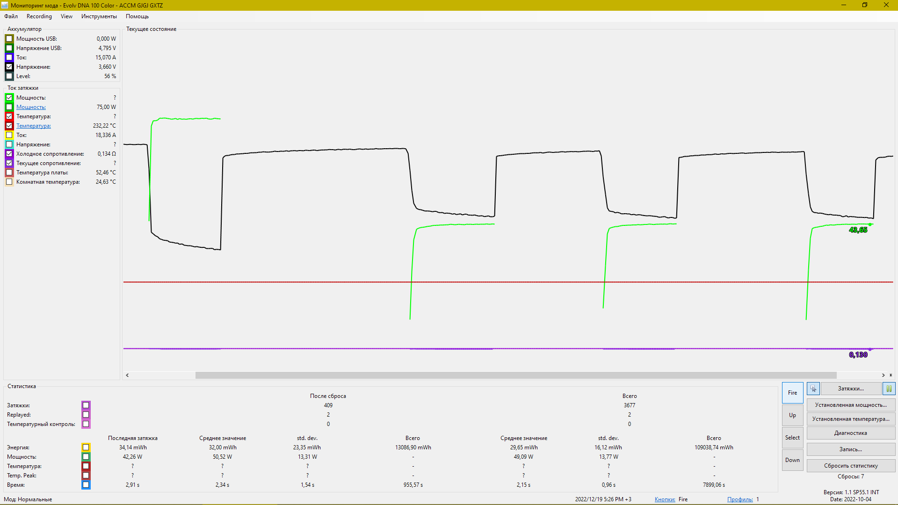
Task: Click the pause graph icon button
Action: coord(889,389)
